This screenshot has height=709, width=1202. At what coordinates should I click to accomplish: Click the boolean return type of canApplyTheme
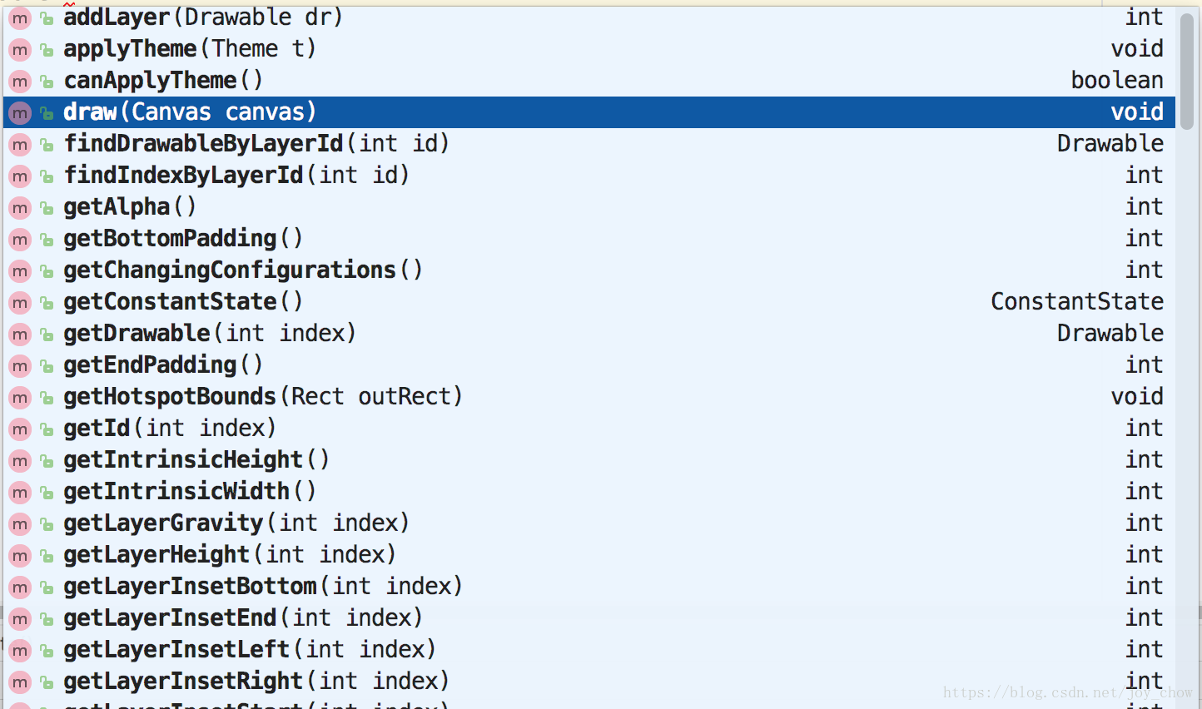pos(1117,80)
